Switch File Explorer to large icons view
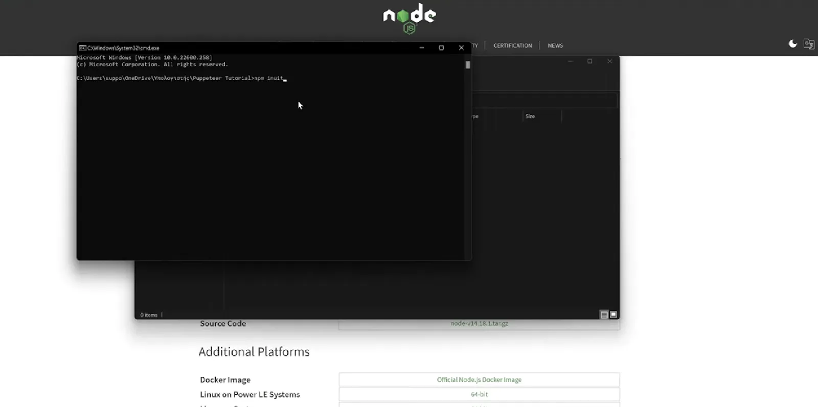Viewport: 818px width, 407px height. tap(613, 315)
